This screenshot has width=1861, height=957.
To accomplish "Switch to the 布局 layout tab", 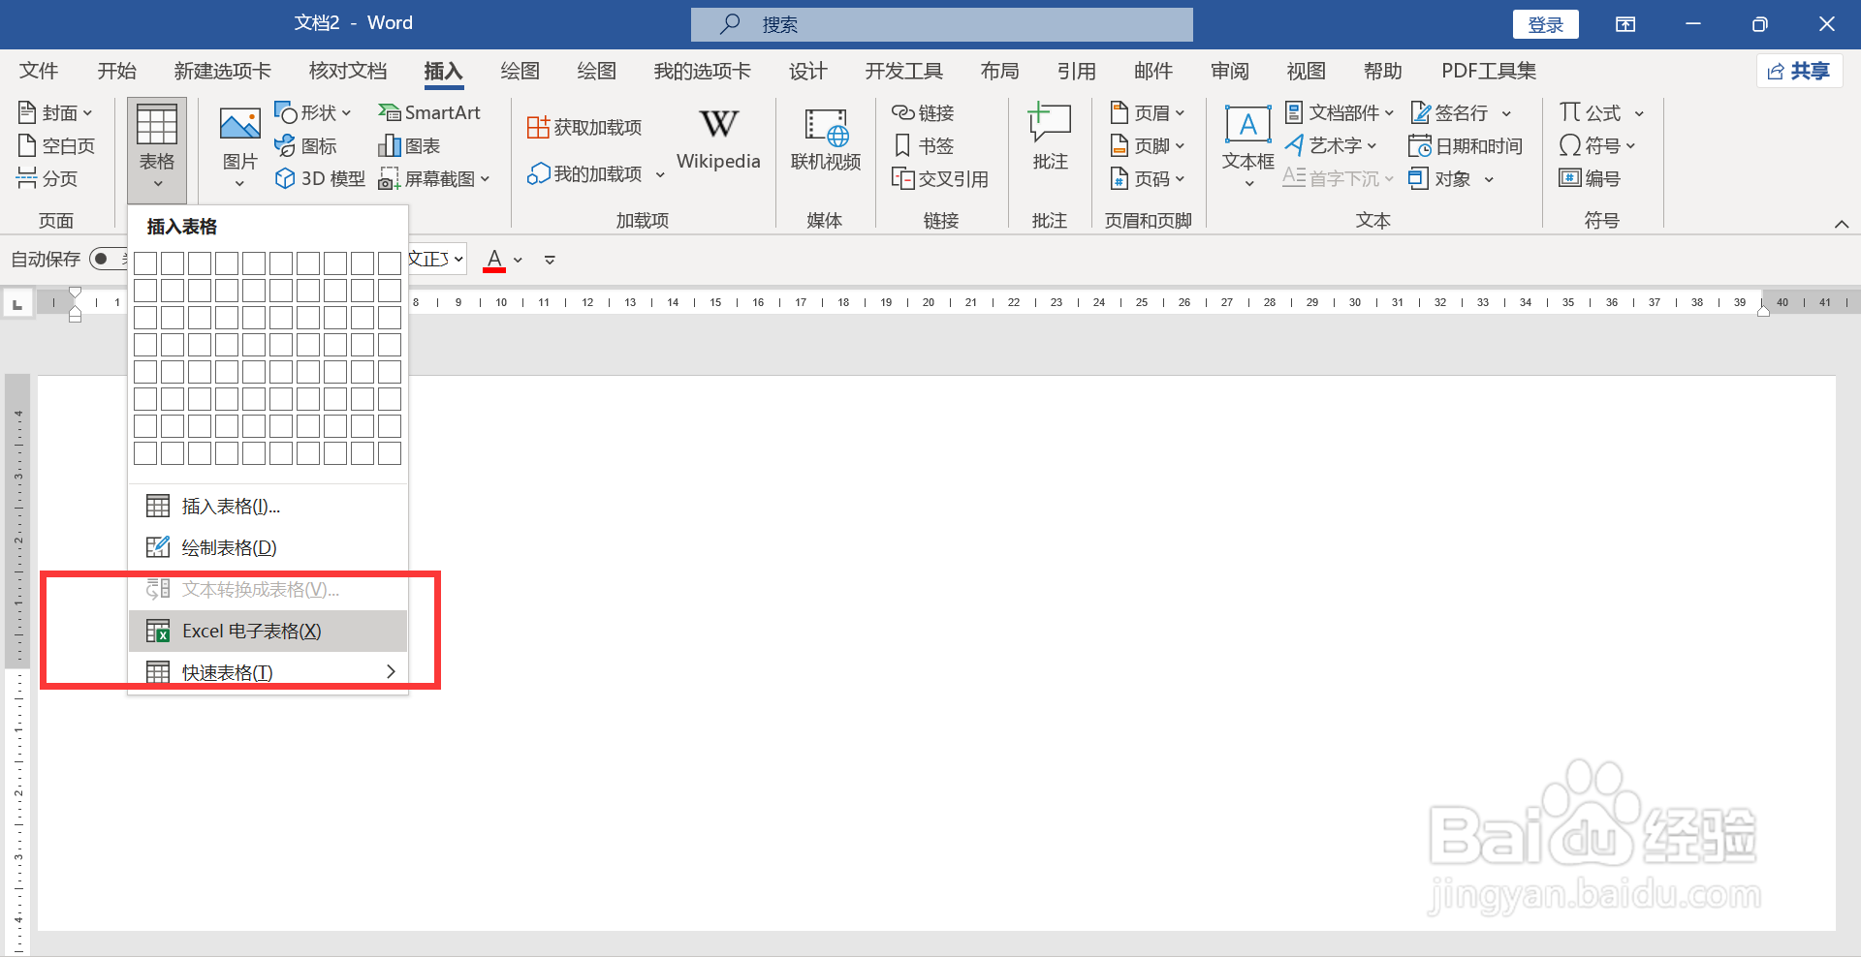I will click(x=999, y=72).
